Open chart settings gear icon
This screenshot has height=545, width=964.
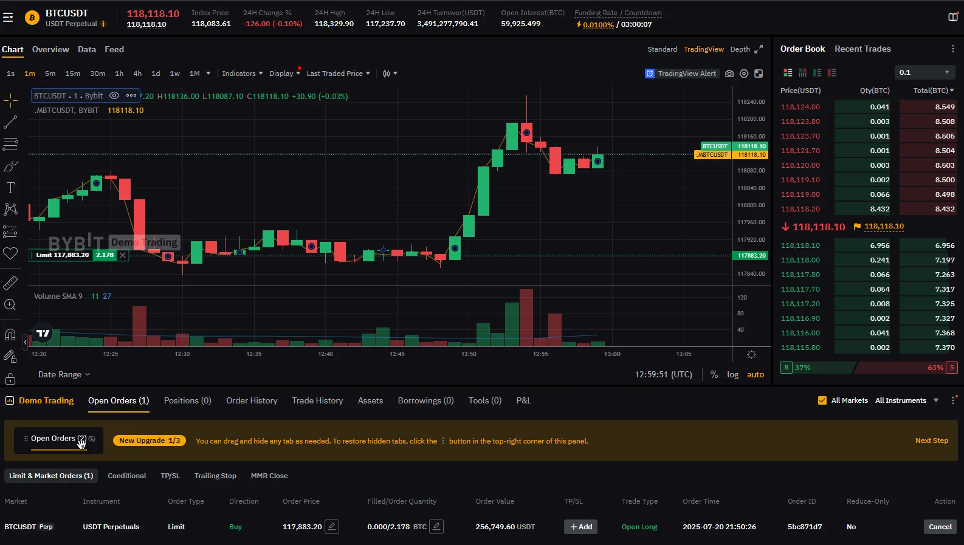[744, 74]
